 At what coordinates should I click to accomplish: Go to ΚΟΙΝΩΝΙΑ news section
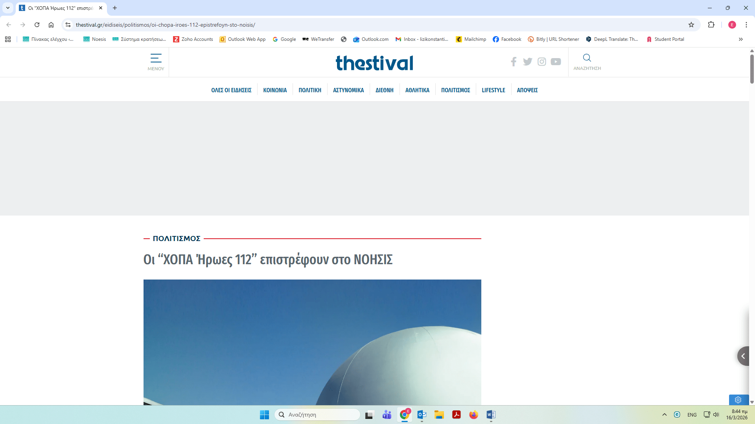275,90
